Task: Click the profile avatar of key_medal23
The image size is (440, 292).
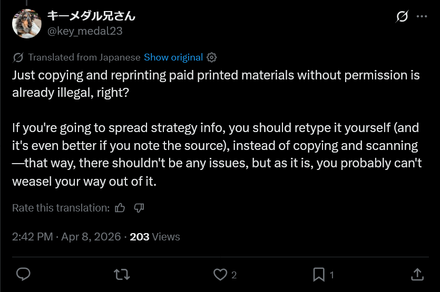Action: click(27, 24)
